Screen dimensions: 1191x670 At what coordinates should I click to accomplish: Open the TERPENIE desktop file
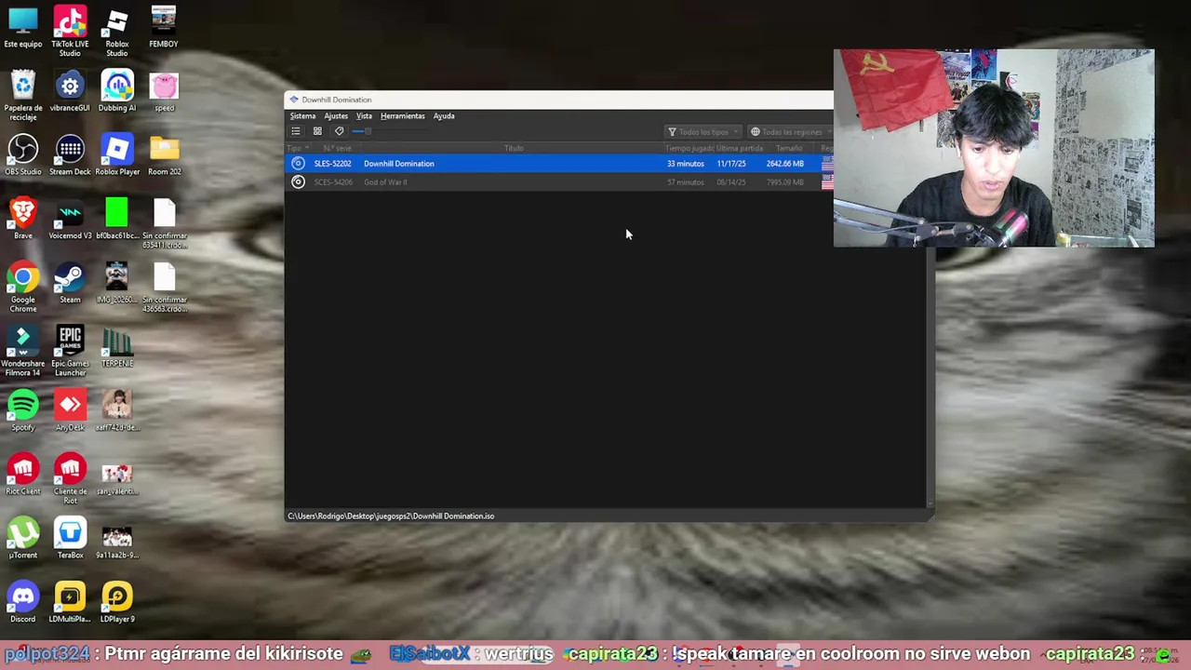pyautogui.click(x=116, y=347)
